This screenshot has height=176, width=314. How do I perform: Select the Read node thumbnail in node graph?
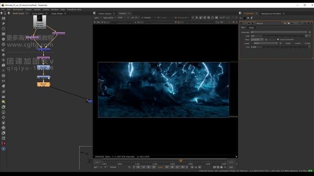[x=40, y=22]
